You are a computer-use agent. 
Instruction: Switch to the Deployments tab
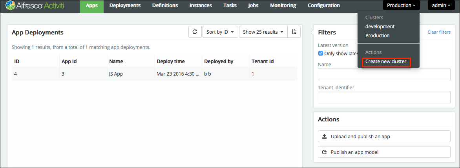[x=125, y=5]
